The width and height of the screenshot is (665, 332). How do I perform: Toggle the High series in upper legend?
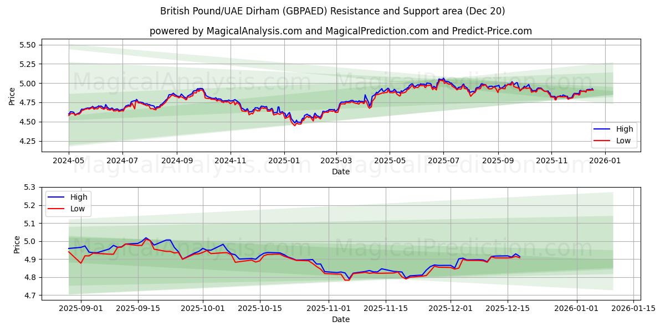626,128
